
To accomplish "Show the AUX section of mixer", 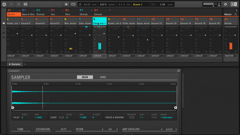I will 4,37.
